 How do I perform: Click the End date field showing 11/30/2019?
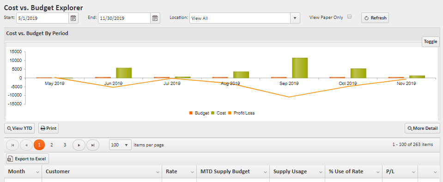124,18
